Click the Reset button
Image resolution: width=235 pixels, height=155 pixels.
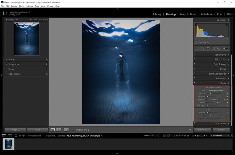221,130
